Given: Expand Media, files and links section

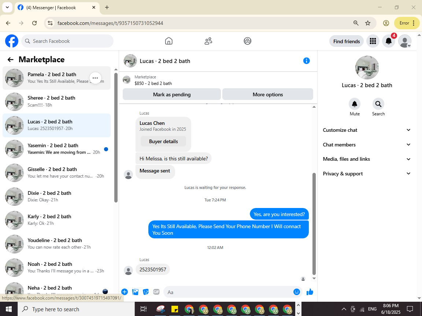Looking at the screenshot, I should coord(367,159).
